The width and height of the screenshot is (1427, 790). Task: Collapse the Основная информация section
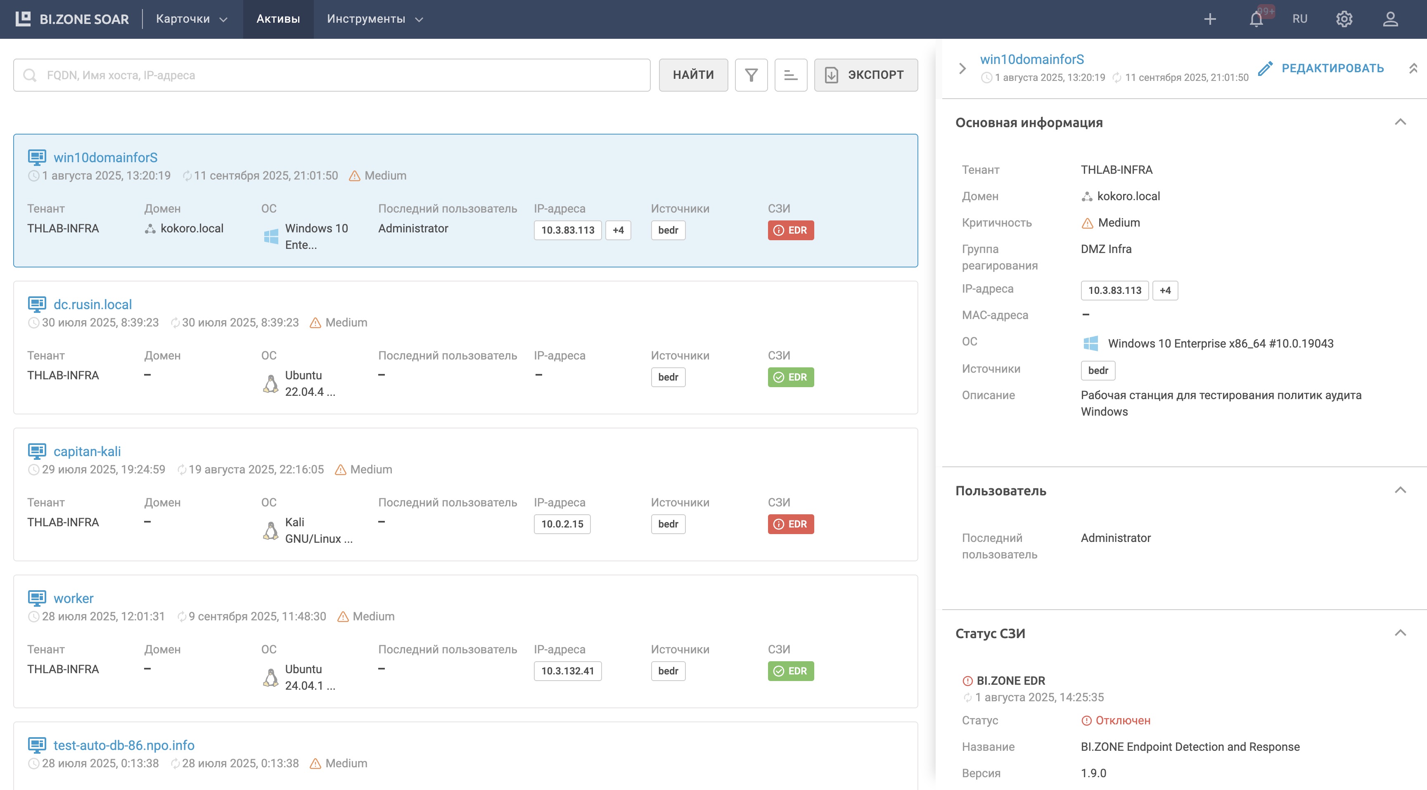(1400, 122)
